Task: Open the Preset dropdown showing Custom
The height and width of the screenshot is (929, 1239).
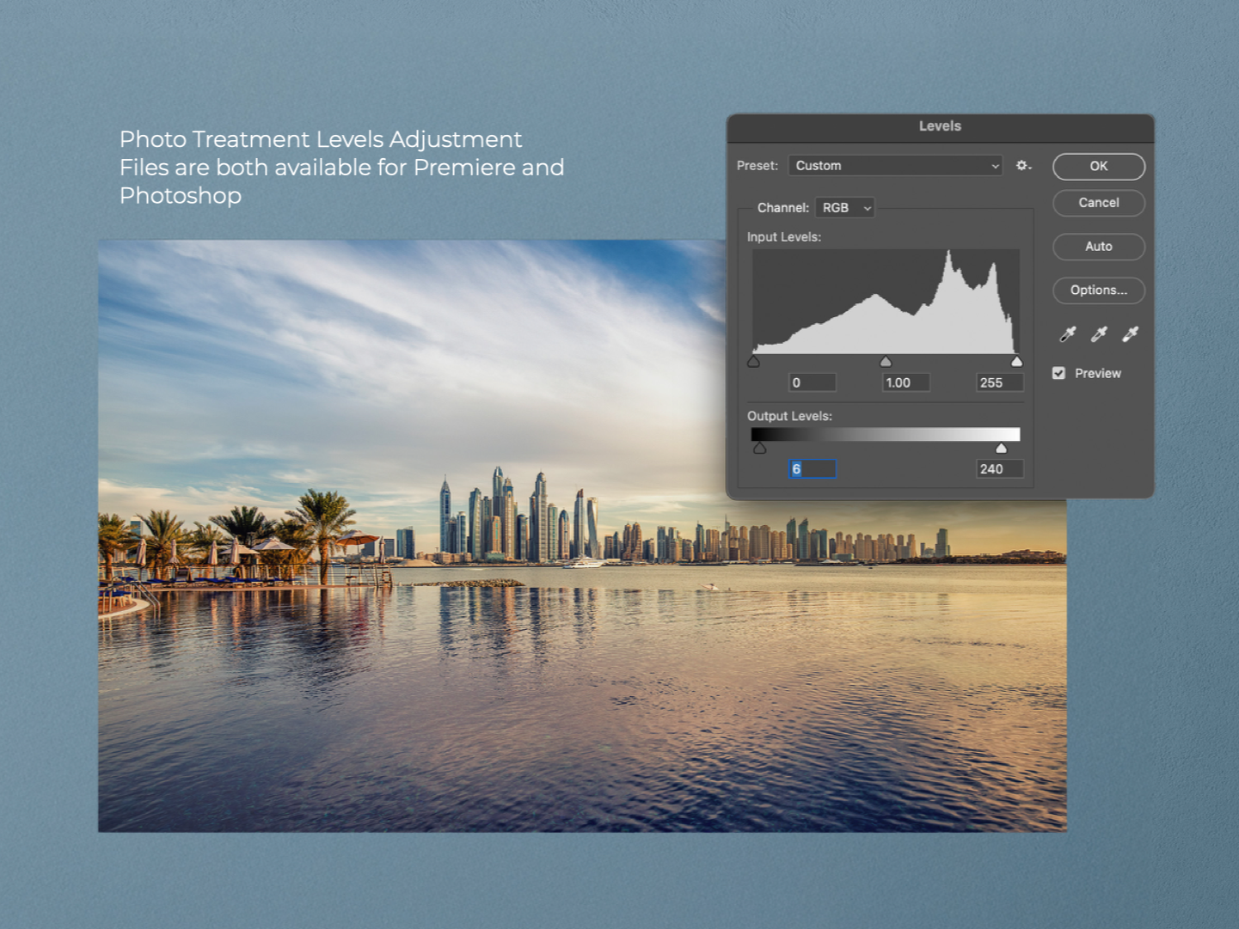Action: (x=896, y=166)
